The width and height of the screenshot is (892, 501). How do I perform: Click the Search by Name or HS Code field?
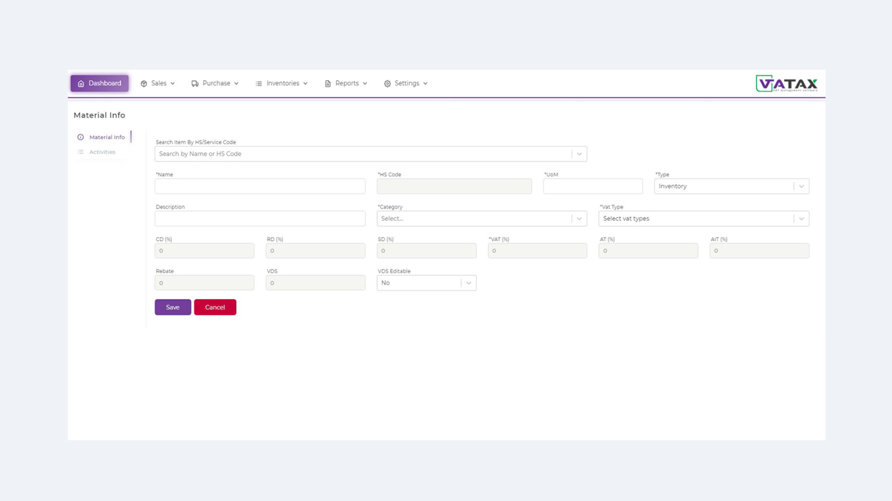click(x=360, y=154)
